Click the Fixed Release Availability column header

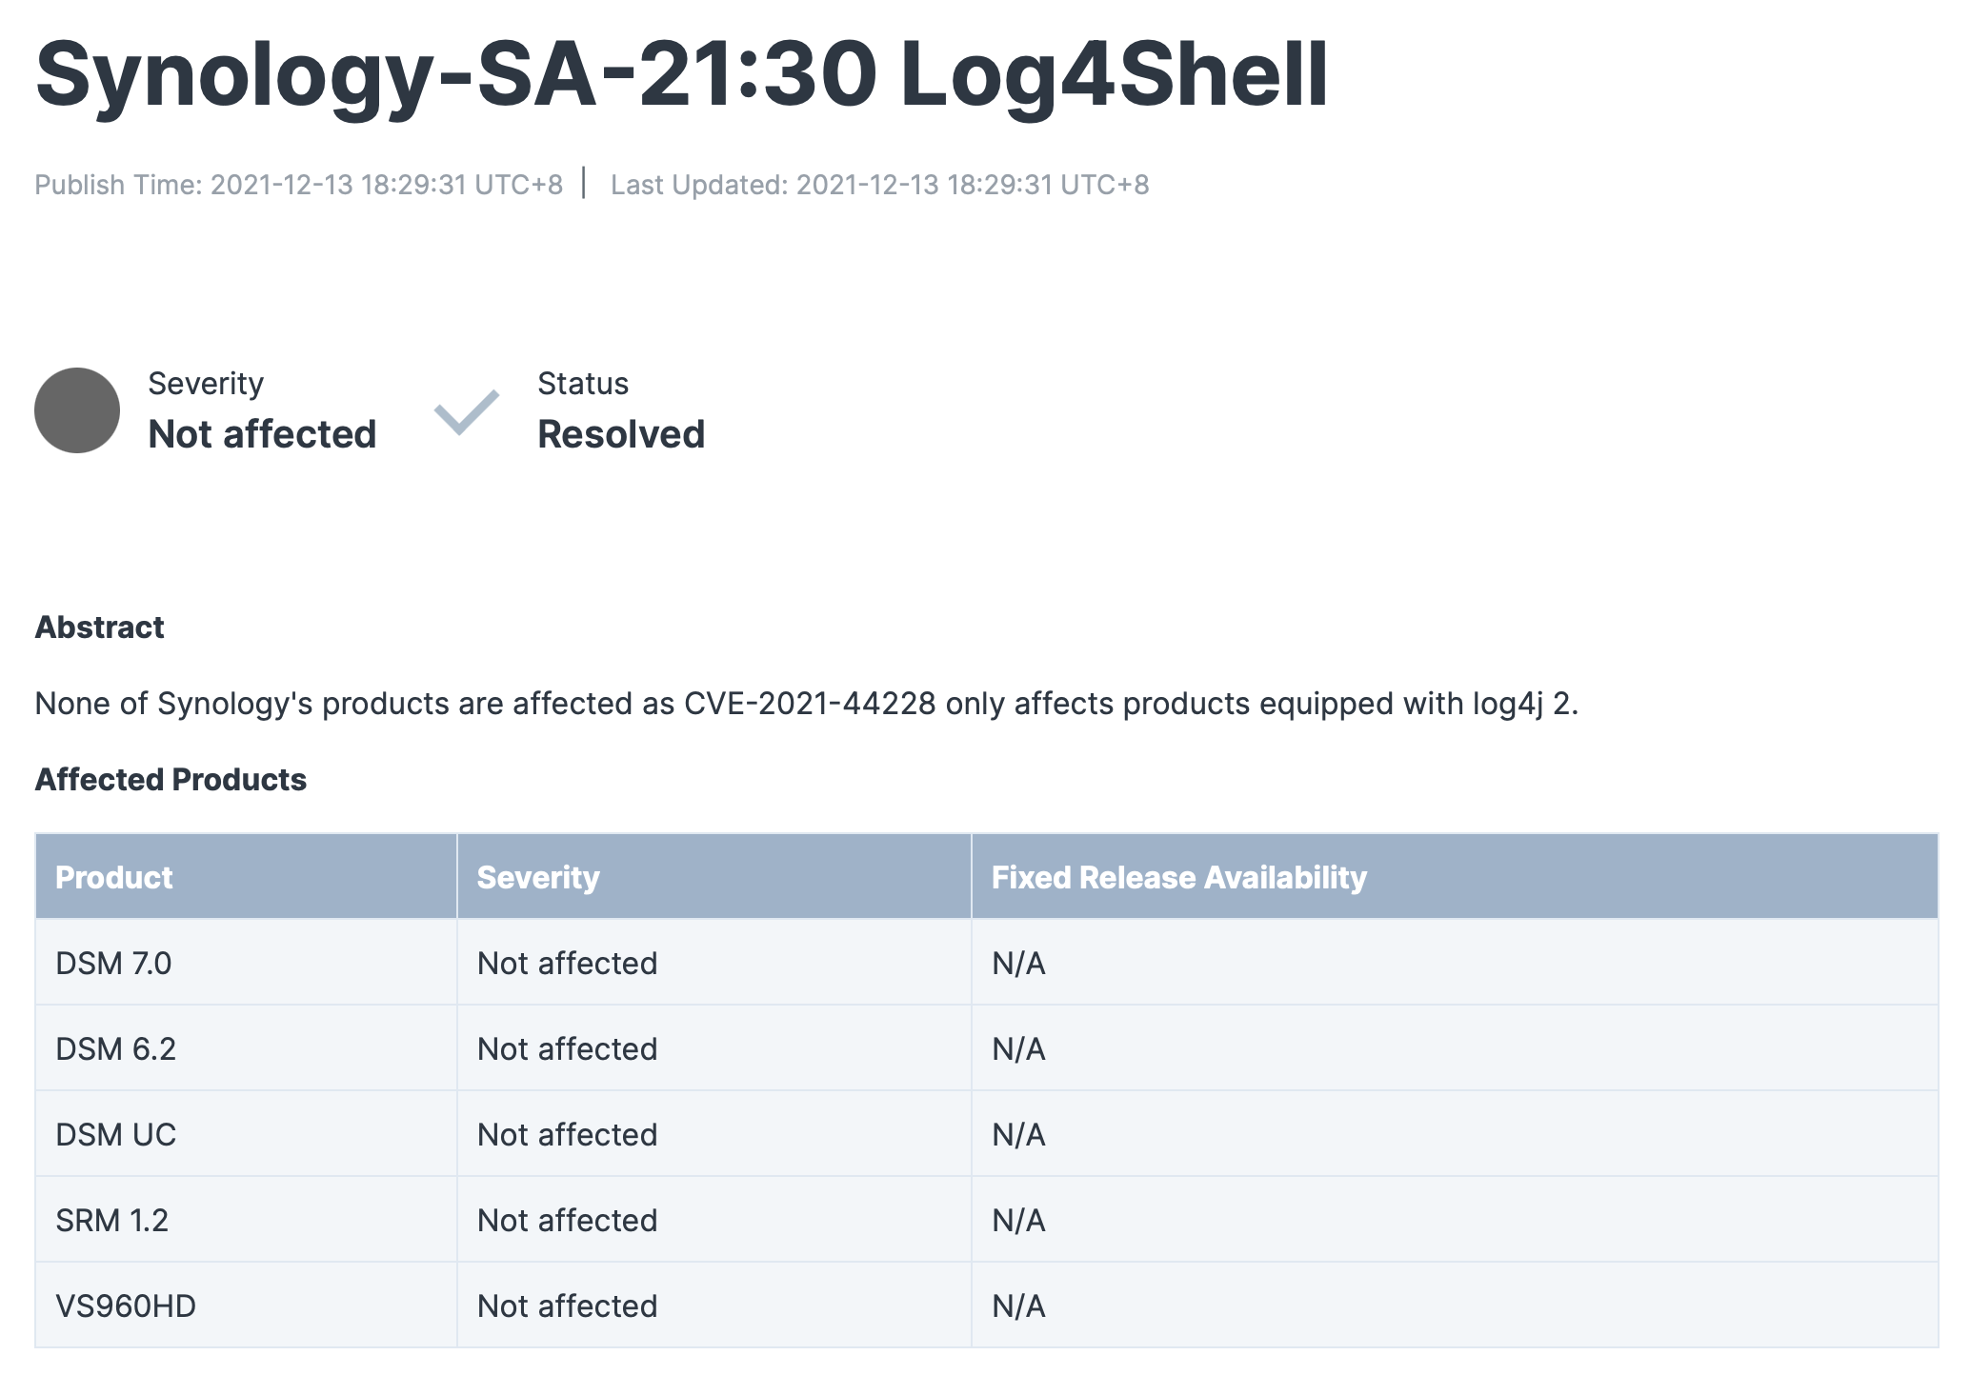[x=1178, y=877]
